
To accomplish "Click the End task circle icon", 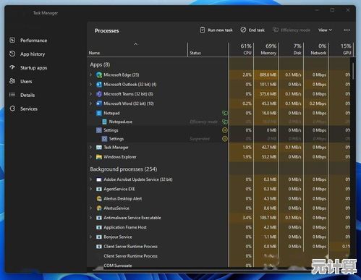I will pos(243,30).
